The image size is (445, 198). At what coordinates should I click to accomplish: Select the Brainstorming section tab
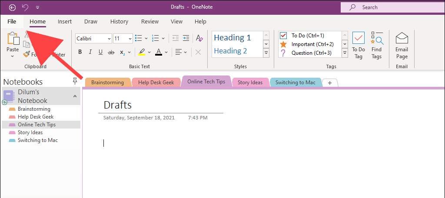click(108, 82)
